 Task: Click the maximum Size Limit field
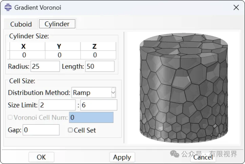point(99,105)
